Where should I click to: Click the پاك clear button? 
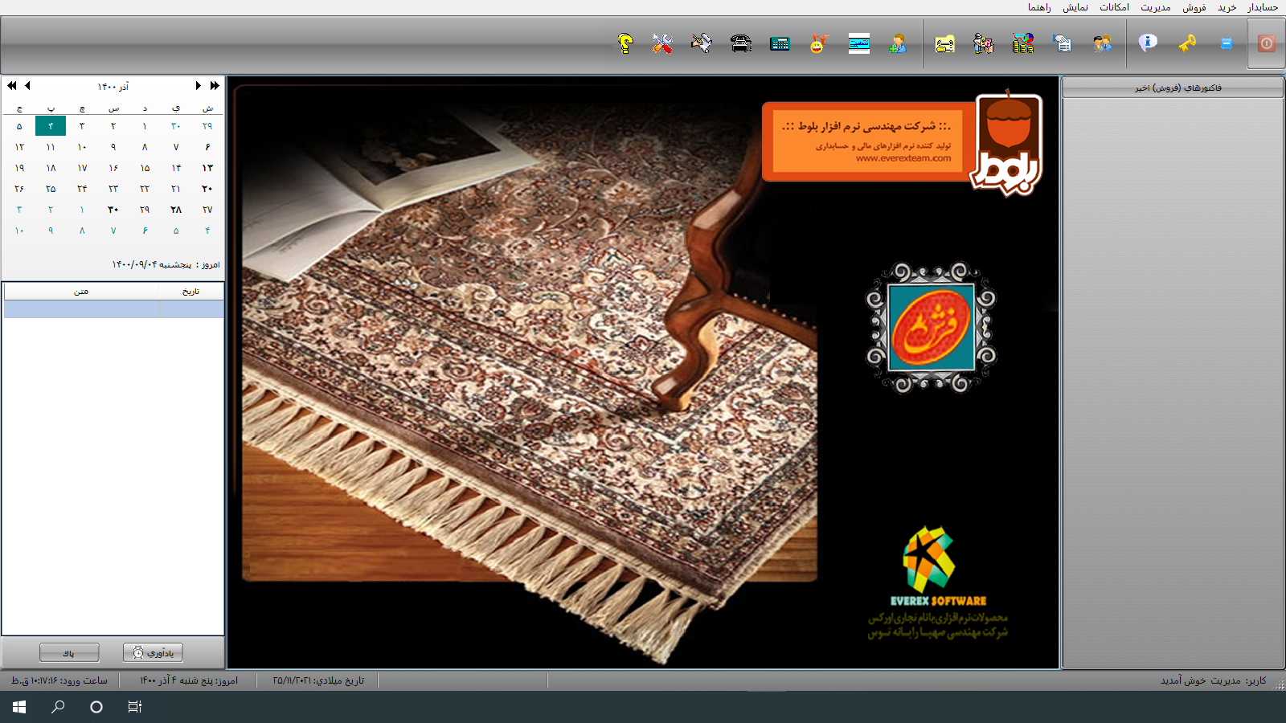tap(69, 653)
